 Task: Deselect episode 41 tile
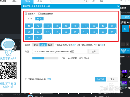pos(29,26)
